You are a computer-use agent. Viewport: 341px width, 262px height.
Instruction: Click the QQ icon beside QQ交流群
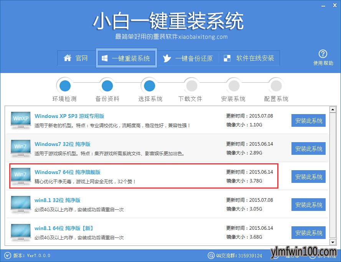click(x=211, y=255)
